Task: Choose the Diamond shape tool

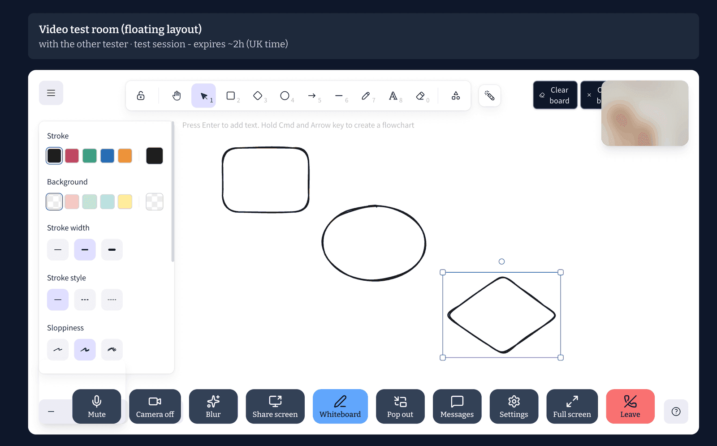Action: click(x=258, y=96)
